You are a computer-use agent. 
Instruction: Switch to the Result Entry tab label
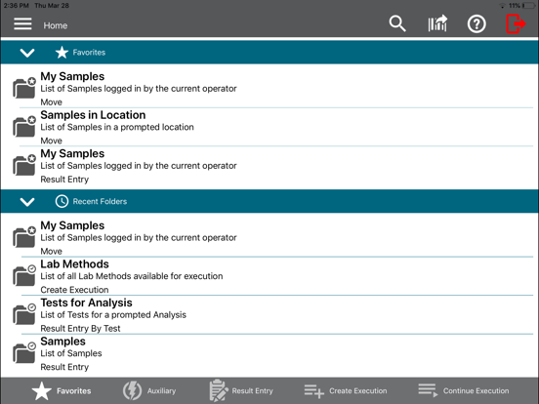(252, 391)
